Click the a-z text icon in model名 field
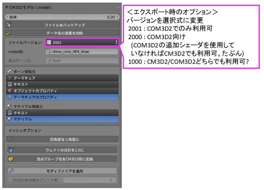This screenshot has width=264, height=190. coord(49,51)
